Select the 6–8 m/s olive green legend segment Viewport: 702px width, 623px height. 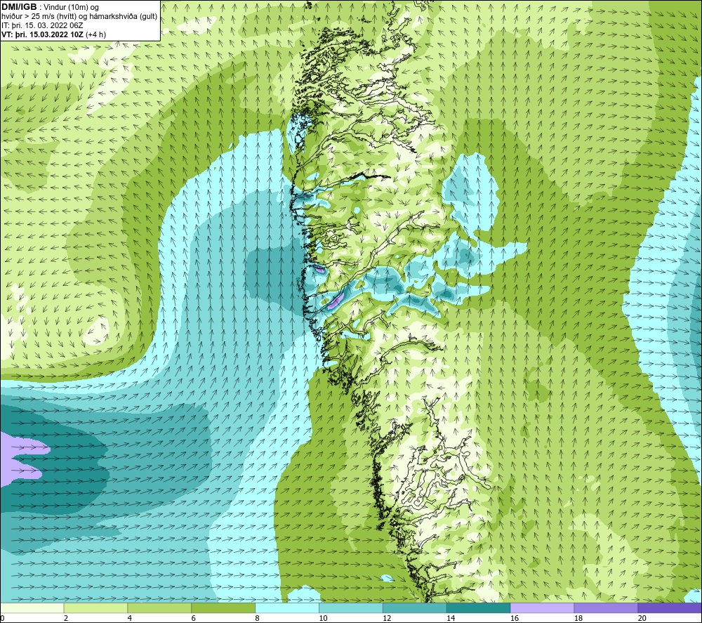[223, 608]
